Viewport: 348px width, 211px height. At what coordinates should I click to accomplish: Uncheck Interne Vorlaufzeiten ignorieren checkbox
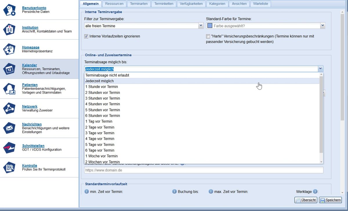tap(86, 36)
